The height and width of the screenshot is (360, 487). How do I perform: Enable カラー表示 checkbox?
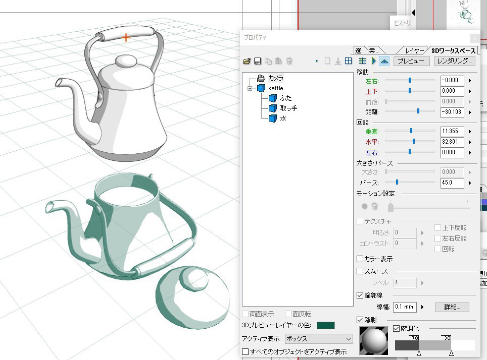pos(360,259)
